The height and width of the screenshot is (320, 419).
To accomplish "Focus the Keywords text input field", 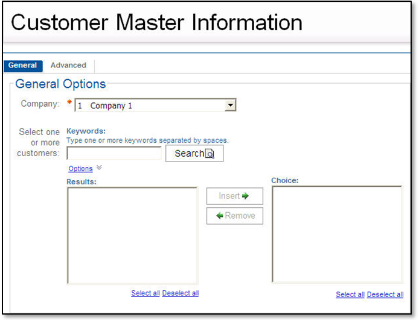I will click(114, 153).
